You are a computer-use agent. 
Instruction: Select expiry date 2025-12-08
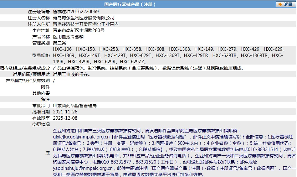tap(65, 118)
